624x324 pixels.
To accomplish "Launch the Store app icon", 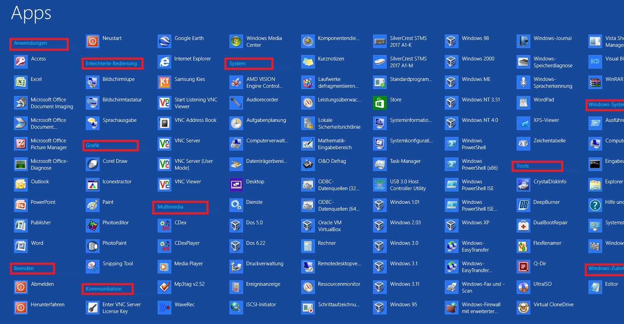I will click(380, 103).
